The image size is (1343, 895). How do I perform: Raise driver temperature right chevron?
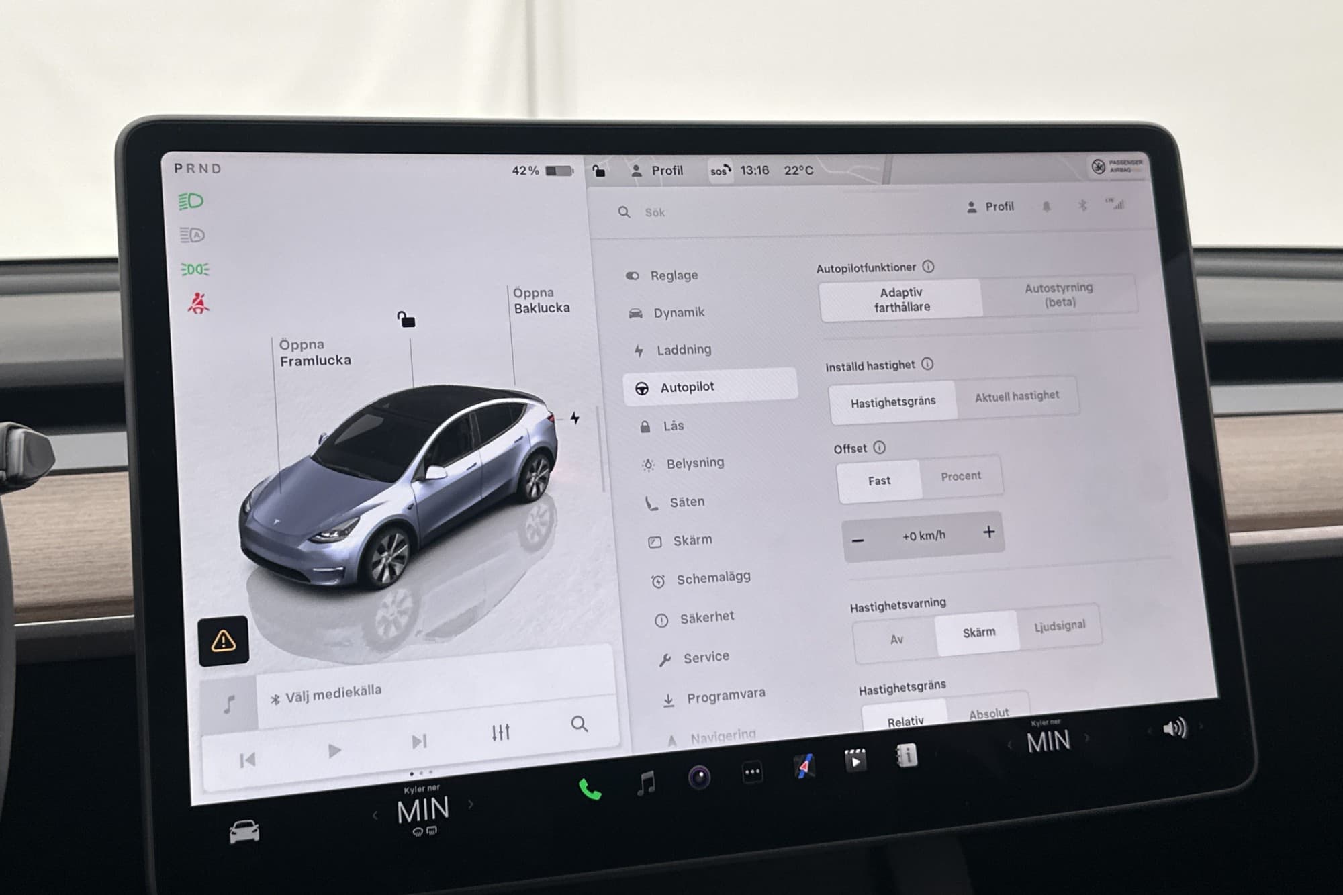pyautogui.click(x=470, y=804)
